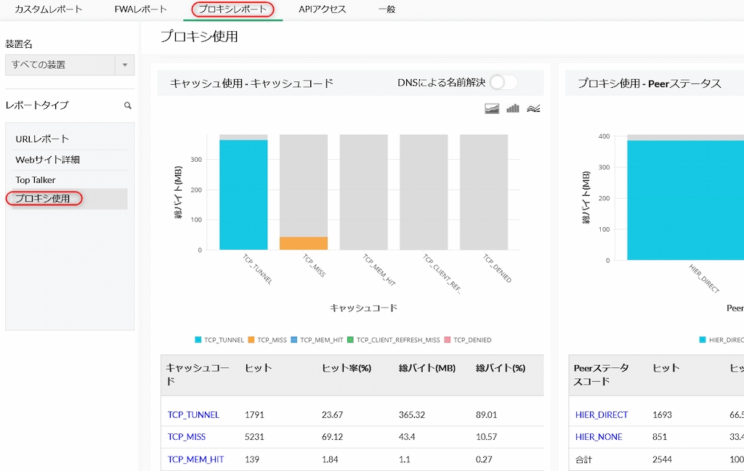Go to the 一般 tab

(387, 9)
